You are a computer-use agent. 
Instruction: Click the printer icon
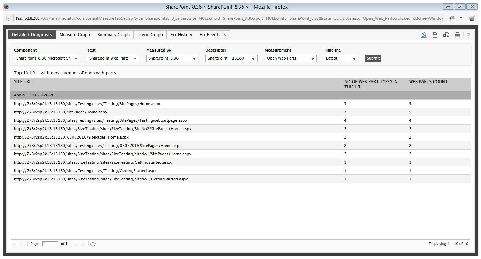(x=457, y=35)
